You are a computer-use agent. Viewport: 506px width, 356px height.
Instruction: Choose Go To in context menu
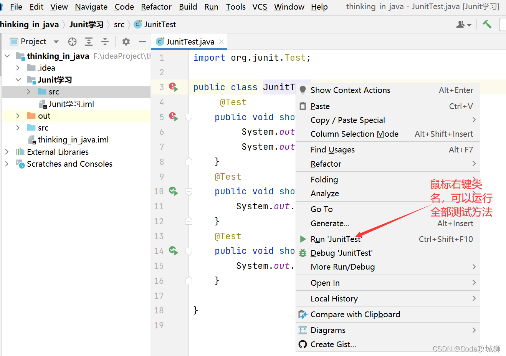click(x=388, y=209)
